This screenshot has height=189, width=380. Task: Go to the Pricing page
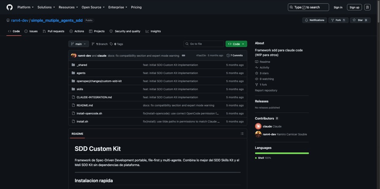[x=136, y=7]
